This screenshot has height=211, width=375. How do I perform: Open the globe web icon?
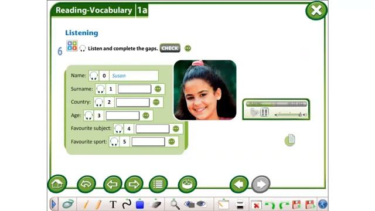(x=323, y=205)
